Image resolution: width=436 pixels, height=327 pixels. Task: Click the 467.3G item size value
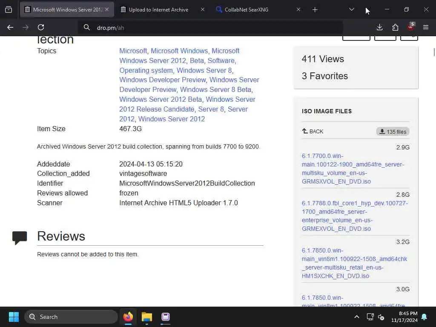click(x=130, y=129)
